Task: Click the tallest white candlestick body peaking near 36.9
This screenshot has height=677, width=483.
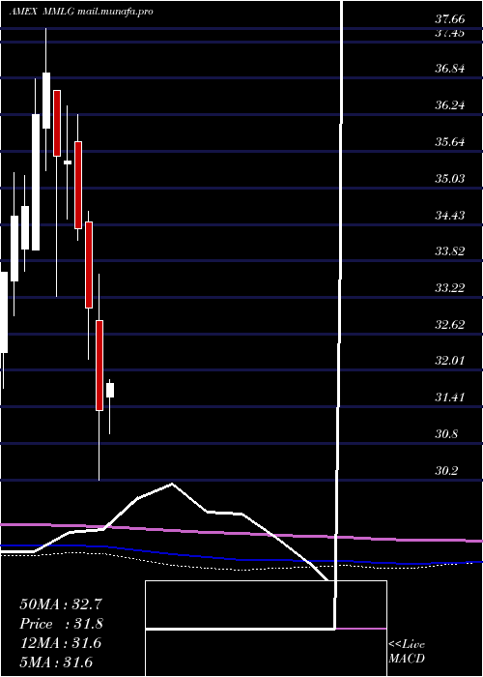Action: (46, 101)
